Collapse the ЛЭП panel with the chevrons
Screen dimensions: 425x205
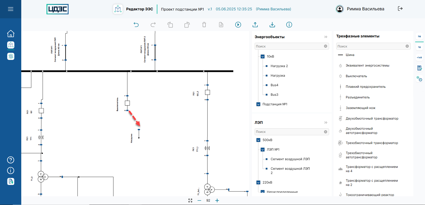(x=326, y=123)
